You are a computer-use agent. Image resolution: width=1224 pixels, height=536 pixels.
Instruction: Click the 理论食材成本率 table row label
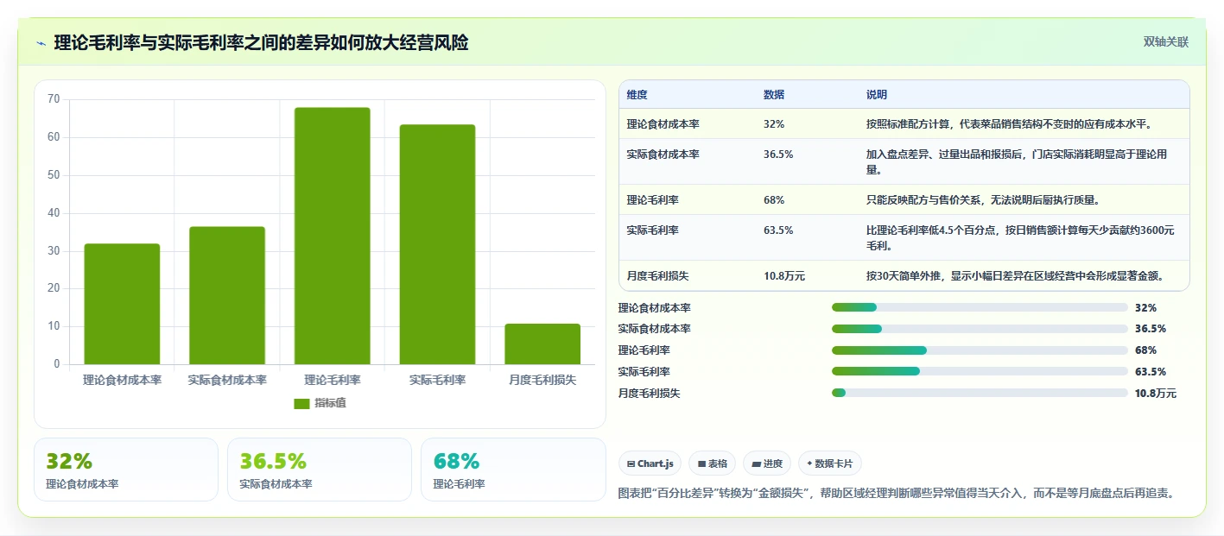[663, 124]
